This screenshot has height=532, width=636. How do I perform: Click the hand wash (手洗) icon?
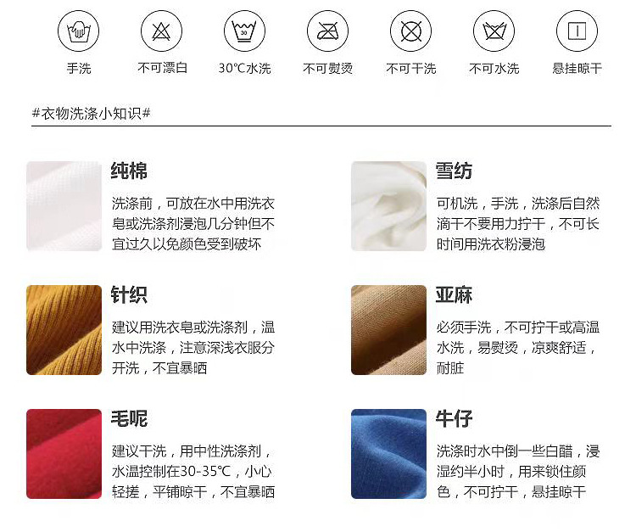tap(78, 31)
